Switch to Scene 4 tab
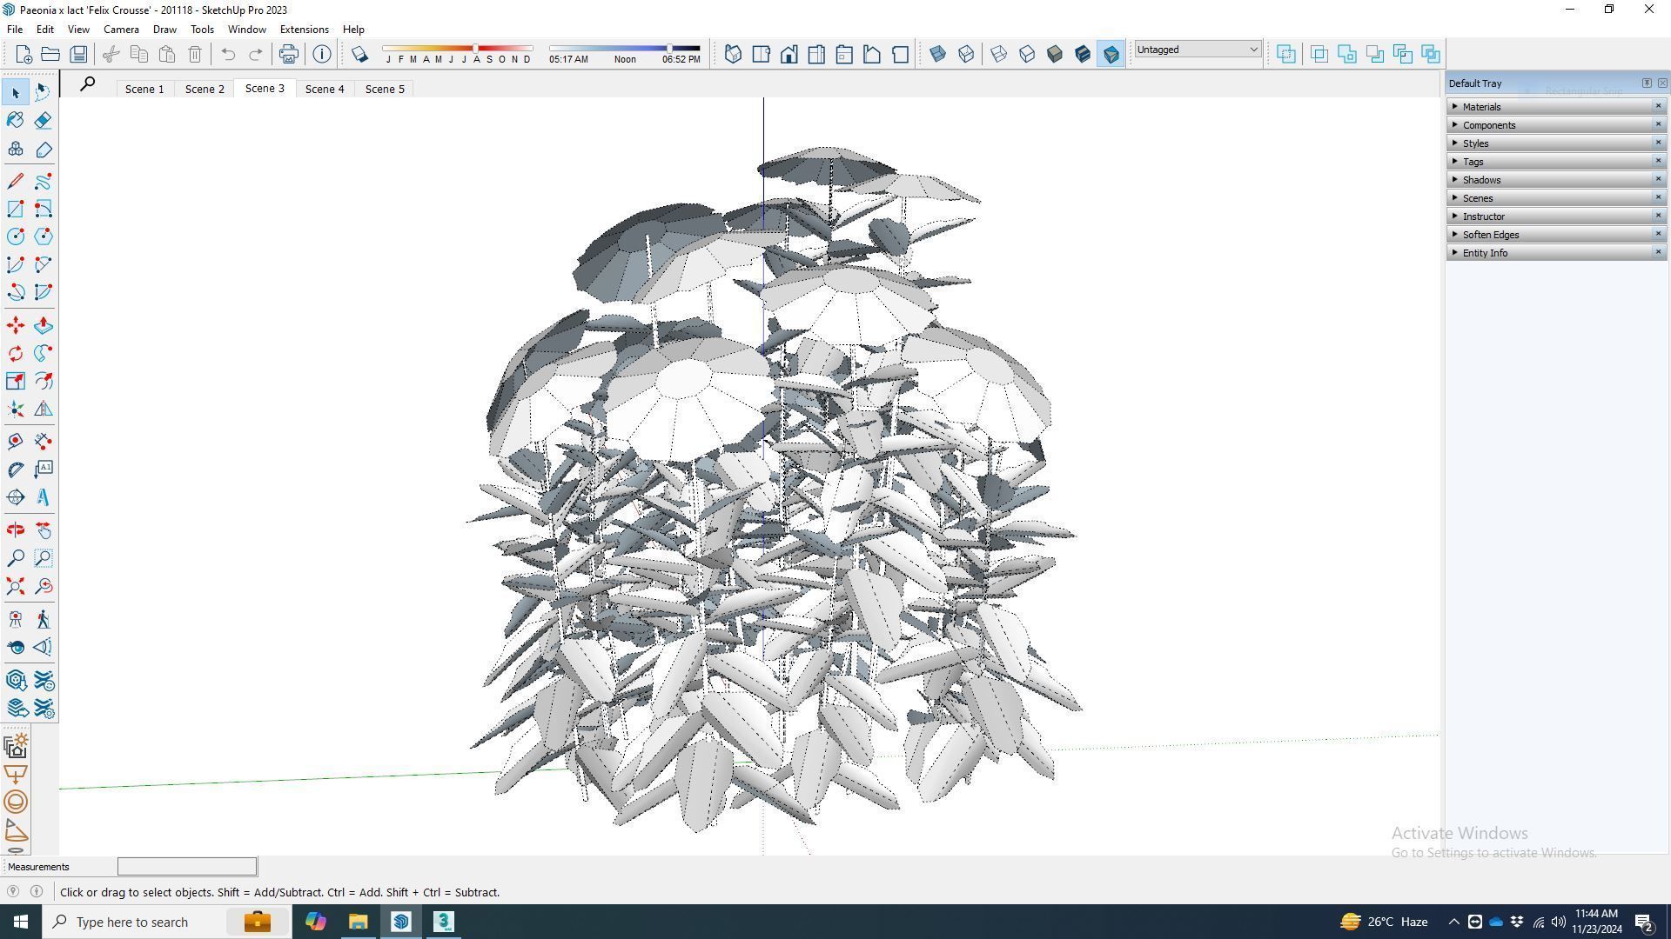 pyautogui.click(x=325, y=89)
